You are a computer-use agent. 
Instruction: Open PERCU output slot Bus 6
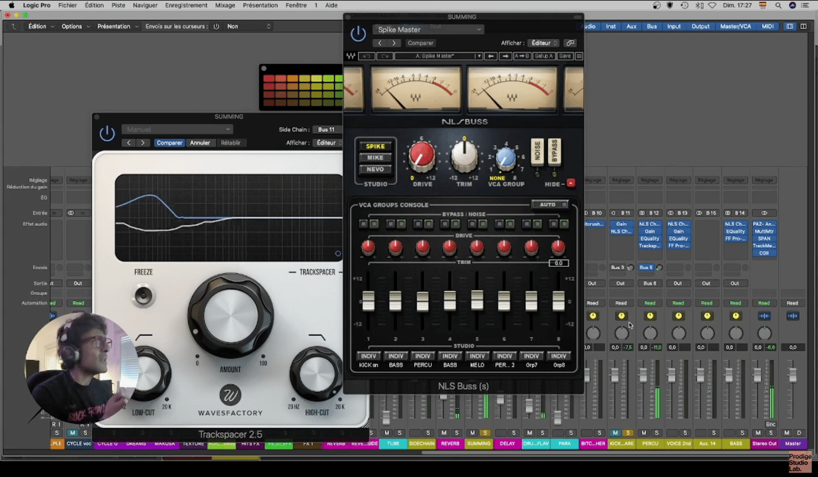[x=649, y=283]
